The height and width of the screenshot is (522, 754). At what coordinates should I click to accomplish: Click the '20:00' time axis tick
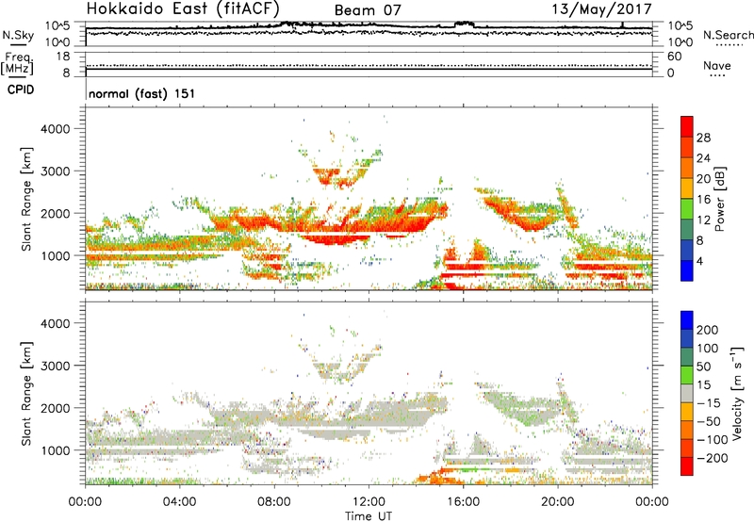(x=558, y=502)
